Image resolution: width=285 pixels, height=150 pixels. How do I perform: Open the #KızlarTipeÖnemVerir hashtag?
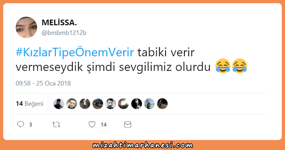[x=75, y=52]
